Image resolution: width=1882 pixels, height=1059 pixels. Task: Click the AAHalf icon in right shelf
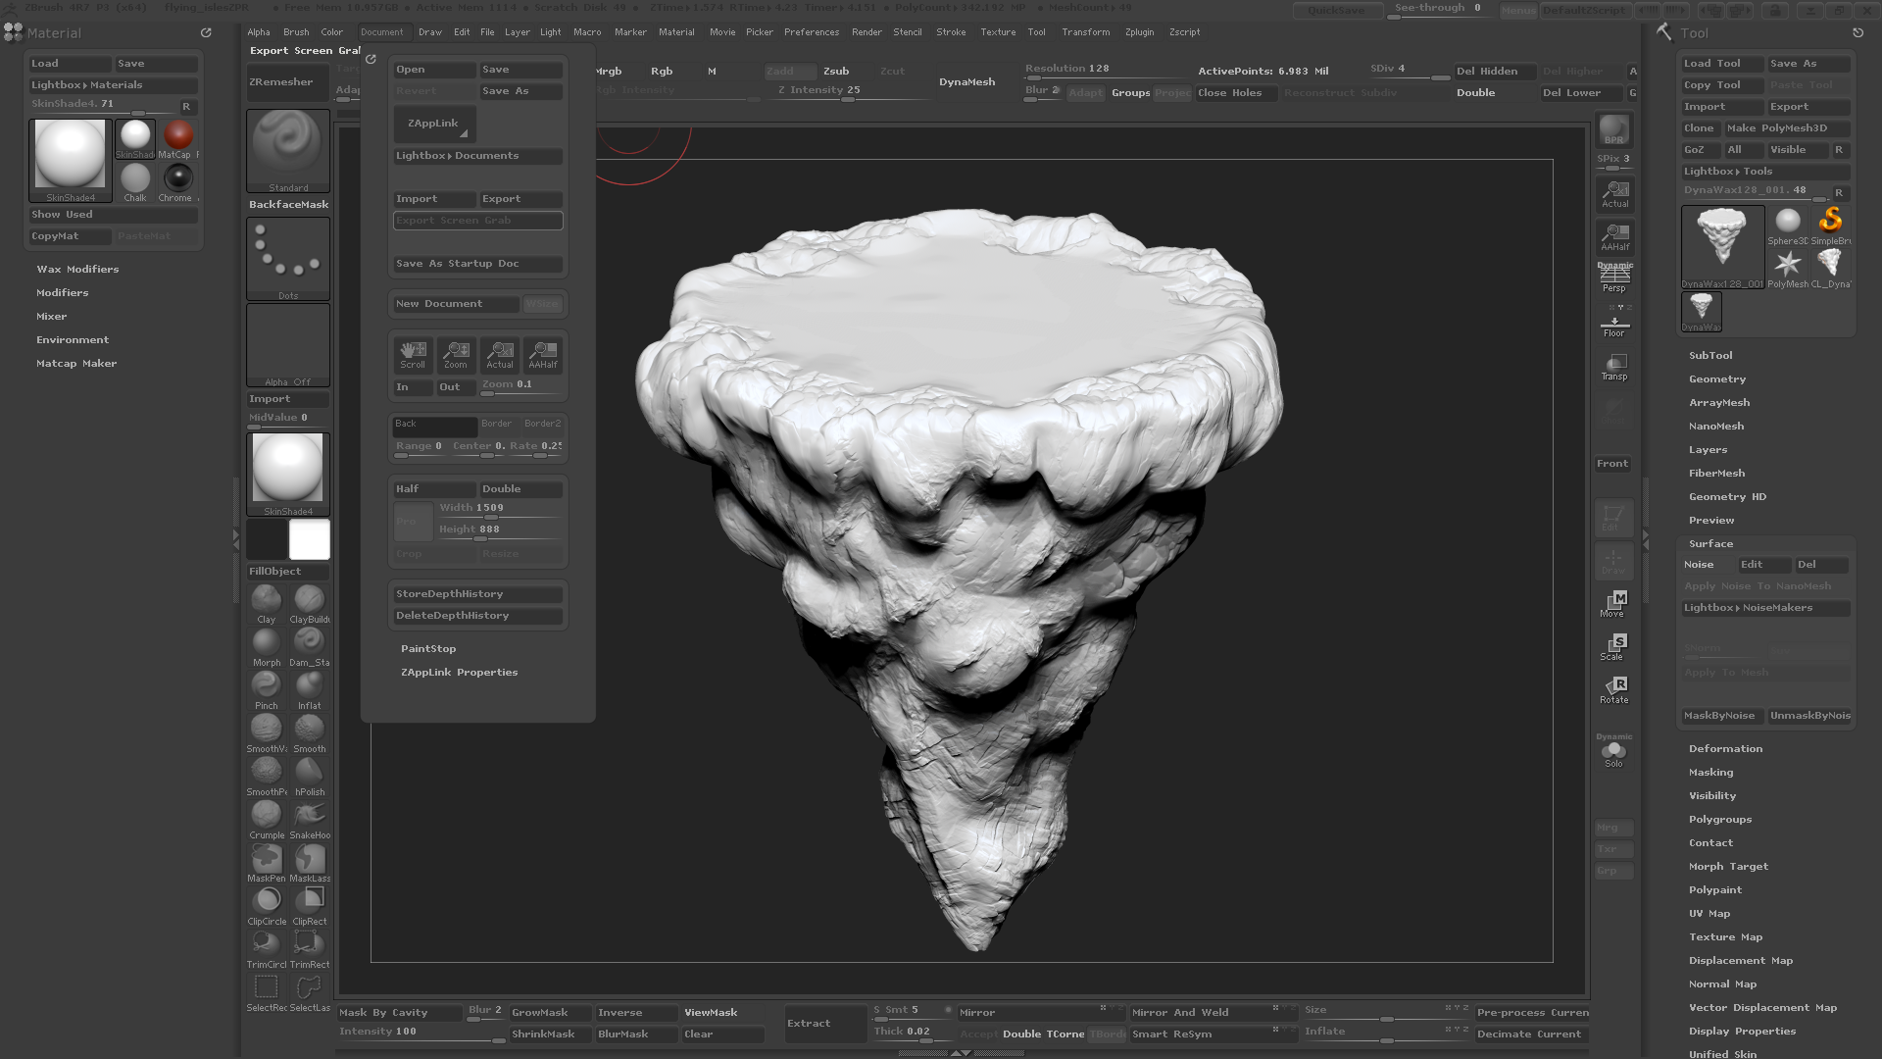[1614, 236]
